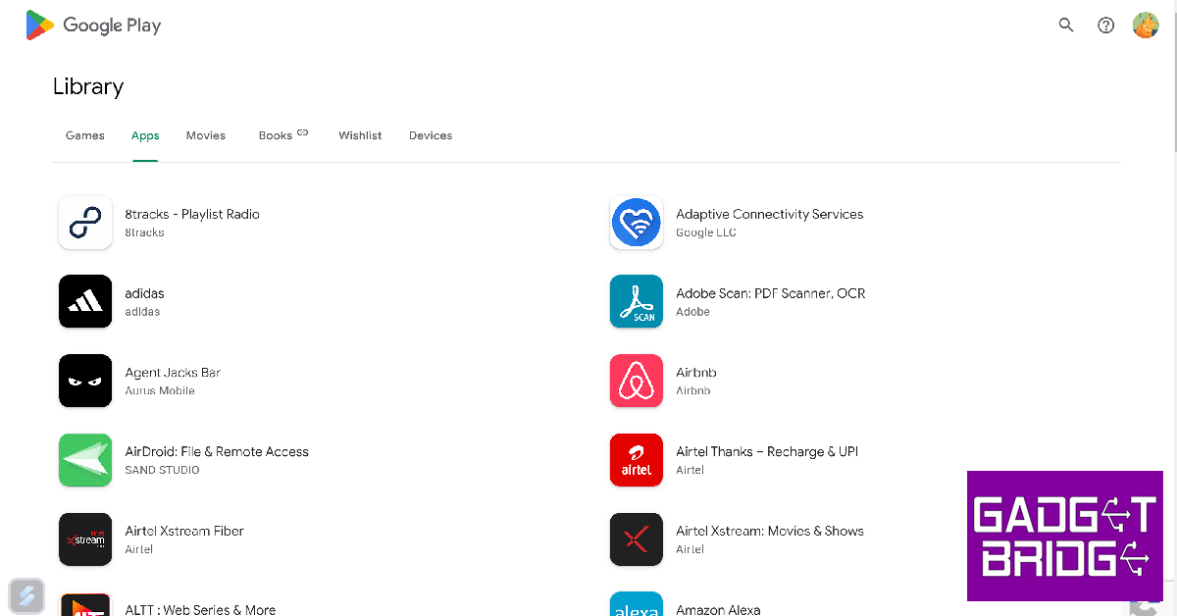Open the 8tracks app icon
Viewport: 1177px width, 616px height.
85,223
